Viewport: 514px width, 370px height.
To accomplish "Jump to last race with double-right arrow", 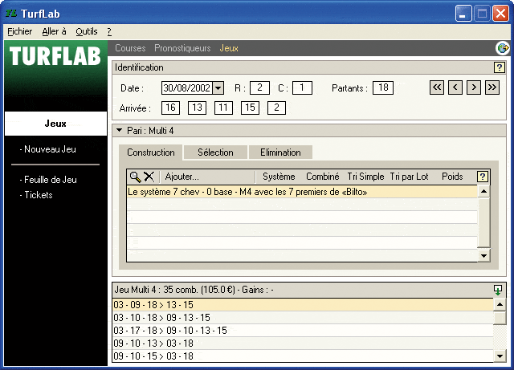I will click(x=492, y=87).
